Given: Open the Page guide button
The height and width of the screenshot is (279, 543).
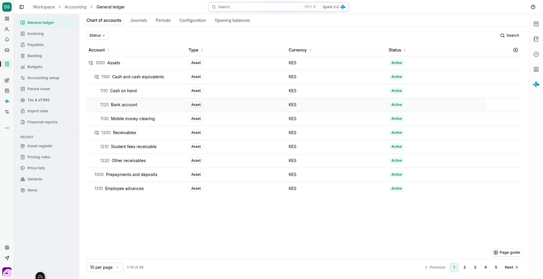Looking at the screenshot, I should tap(507, 253).
